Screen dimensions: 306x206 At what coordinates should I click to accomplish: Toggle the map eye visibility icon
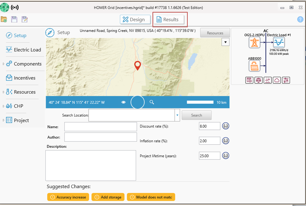124,102
